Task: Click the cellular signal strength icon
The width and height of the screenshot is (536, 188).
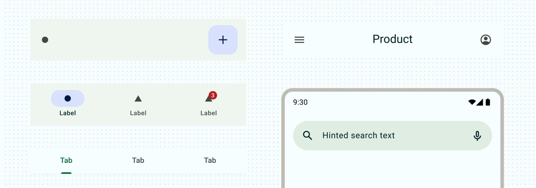Action: click(480, 102)
